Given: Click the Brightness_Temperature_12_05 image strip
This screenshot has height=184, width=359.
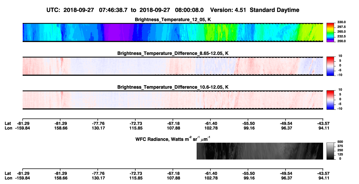Looking at the screenshot, I should pyautogui.click(x=173, y=33).
